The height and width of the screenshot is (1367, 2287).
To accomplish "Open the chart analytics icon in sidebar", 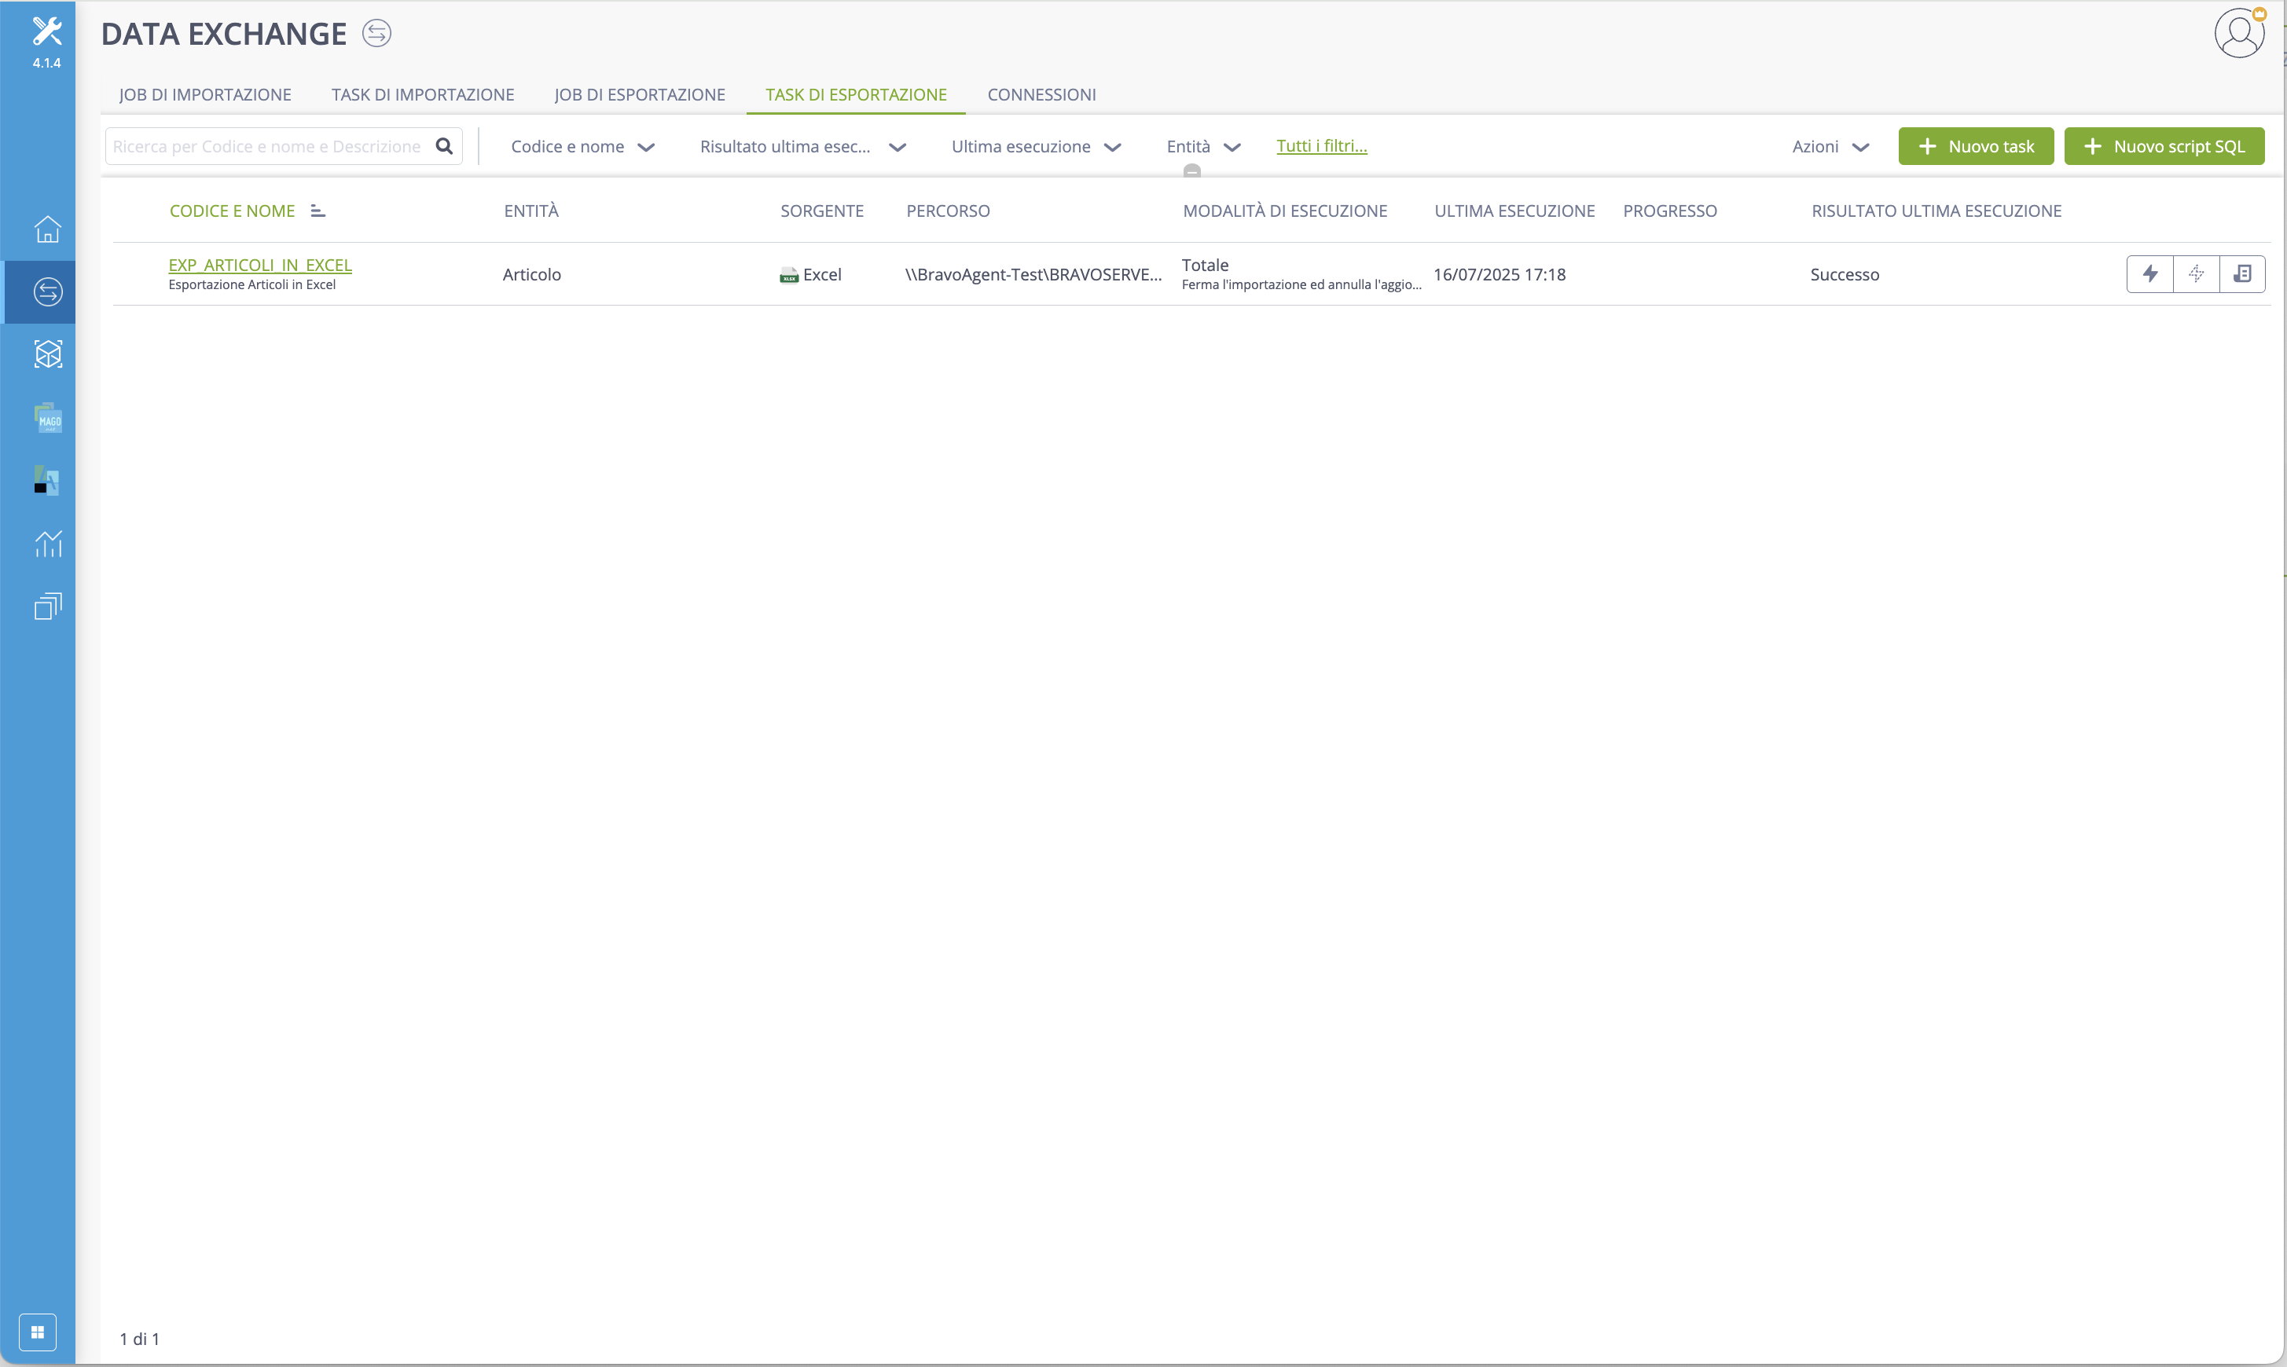I will (48, 544).
